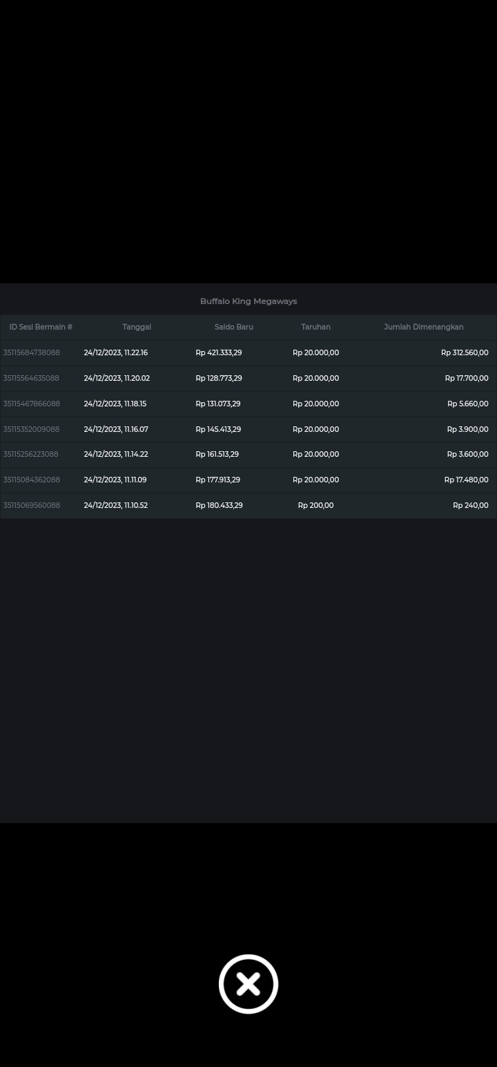Open session ID 35115069560088

pyautogui.click(x=32, y=505)
